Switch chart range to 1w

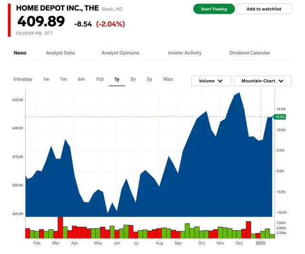click(46, 79)
